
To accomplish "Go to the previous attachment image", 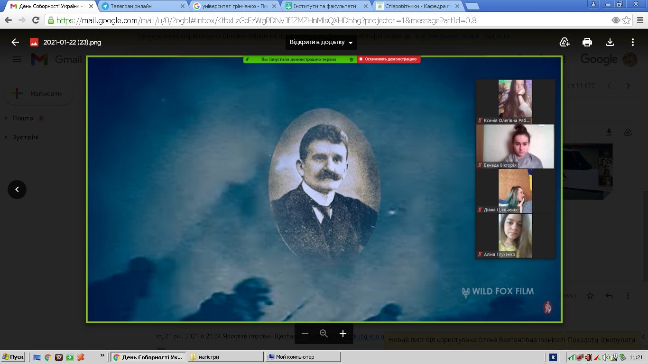I will pos(17,190).
